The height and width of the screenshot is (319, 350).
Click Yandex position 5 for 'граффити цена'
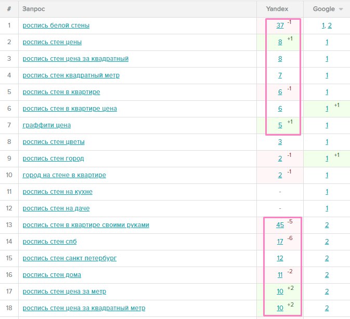click(x=280, y=125)
